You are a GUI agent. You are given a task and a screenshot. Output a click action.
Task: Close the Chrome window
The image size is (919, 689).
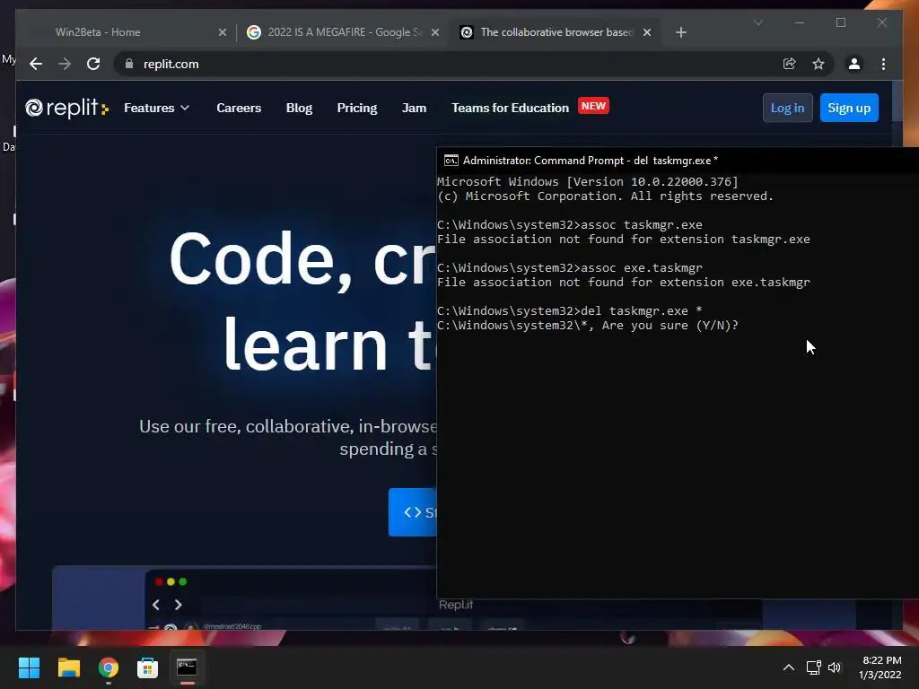click(882, 22)
